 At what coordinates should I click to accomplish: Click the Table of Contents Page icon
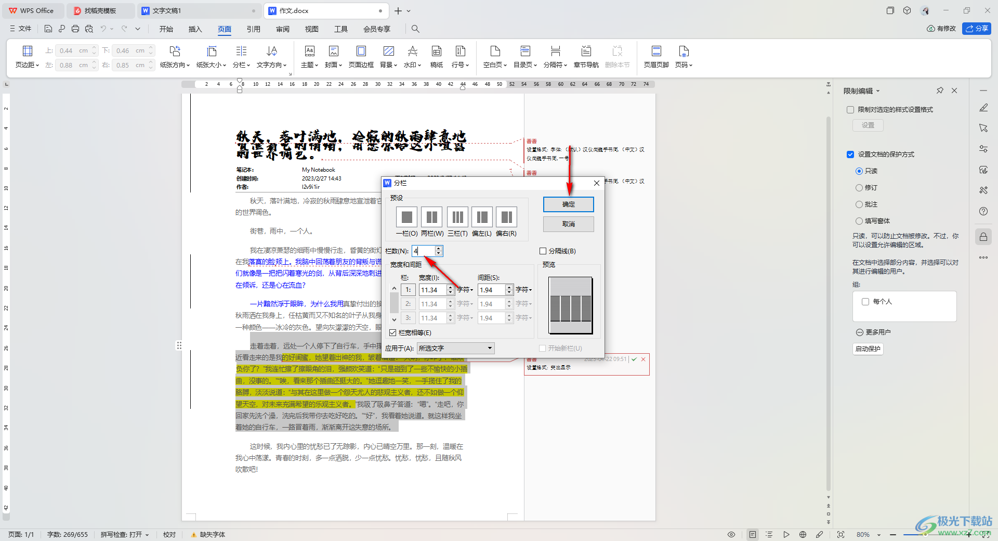[x=525, y=51]
